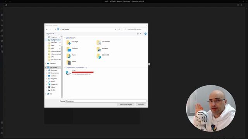
Task: Change the view layout icon
Action: pyautogui.click(x=138, y=34)
